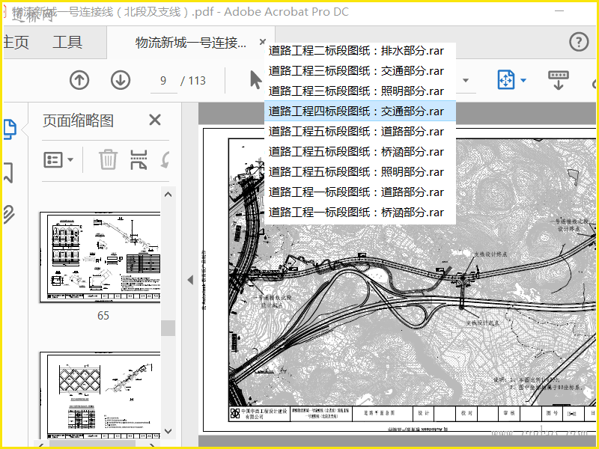Open the attachments paperclip panel
This screenshot has height=449, width=599.
coord(7,215)
